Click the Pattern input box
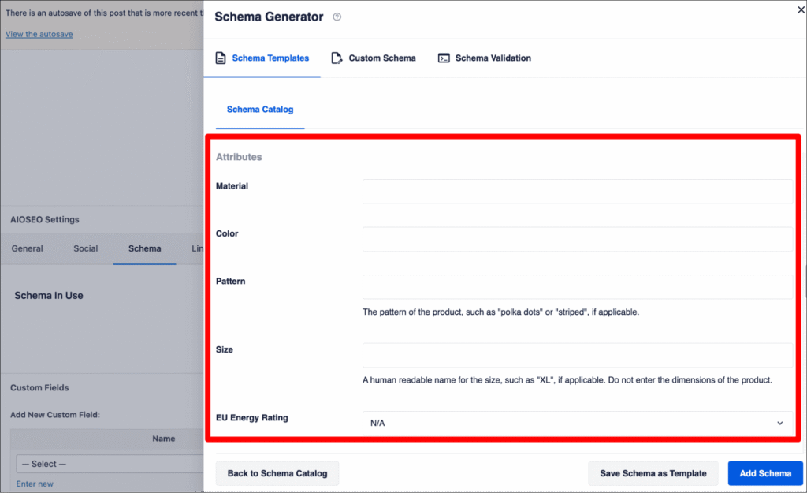Screen dimensions: 807x493 click(578, 287)
